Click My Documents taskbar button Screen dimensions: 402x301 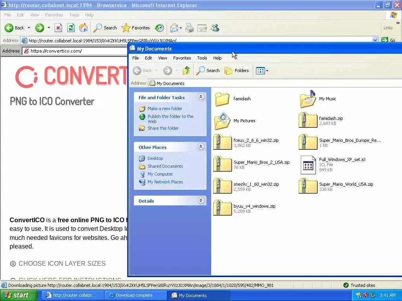pyautogui.click(x=198, y=296)
